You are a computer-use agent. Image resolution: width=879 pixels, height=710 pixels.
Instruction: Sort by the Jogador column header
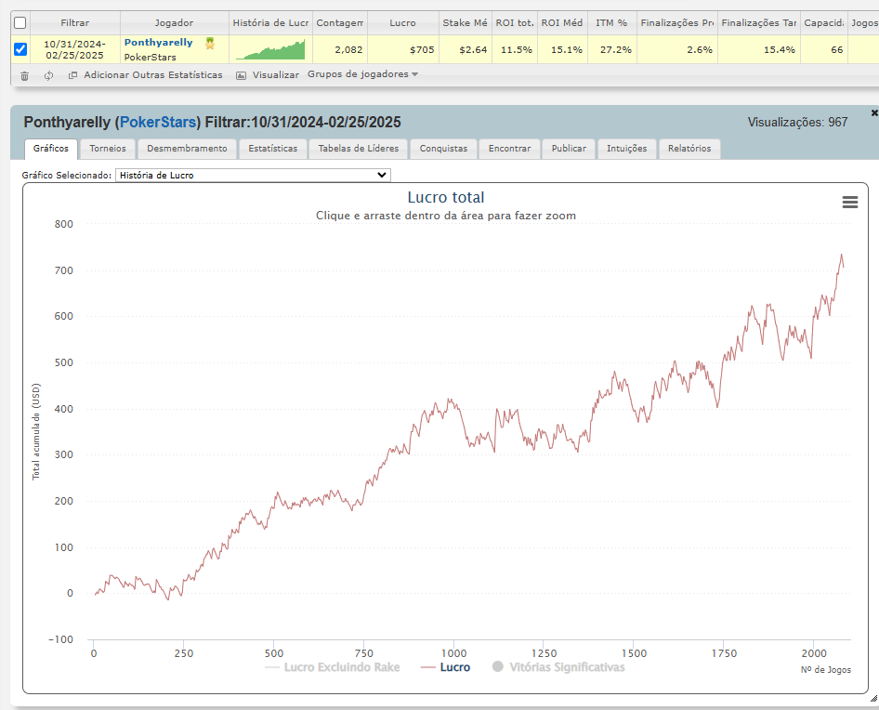click(175, 23)
